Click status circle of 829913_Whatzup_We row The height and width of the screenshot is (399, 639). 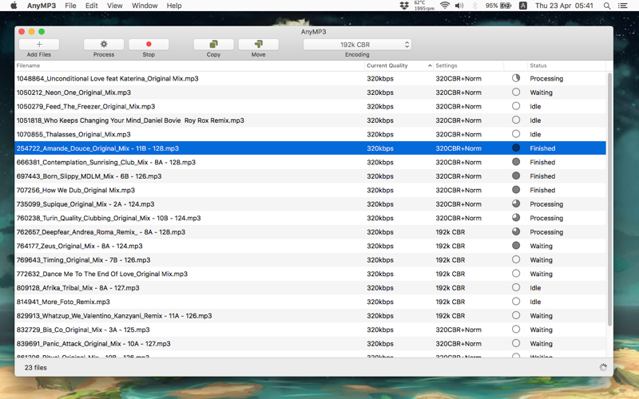click(516, 315)
